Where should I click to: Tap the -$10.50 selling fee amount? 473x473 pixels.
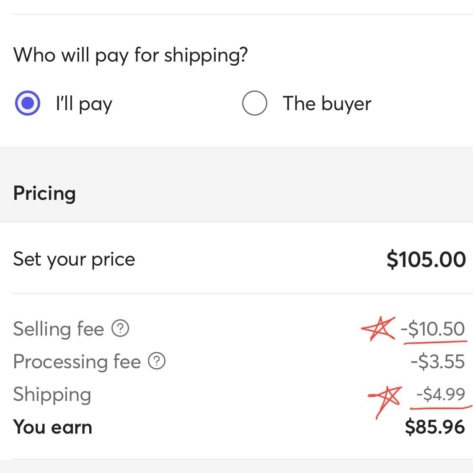coord(433,328)
